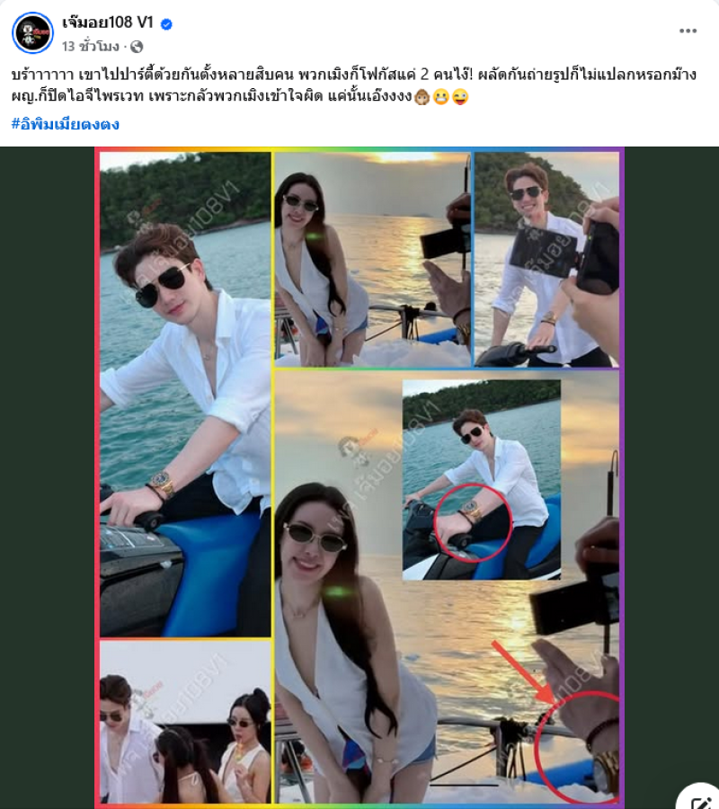The image size is (719, 809).
Task: Open the #อิพิมเมียตงตง hashtag
Action: tap(66, 124)
